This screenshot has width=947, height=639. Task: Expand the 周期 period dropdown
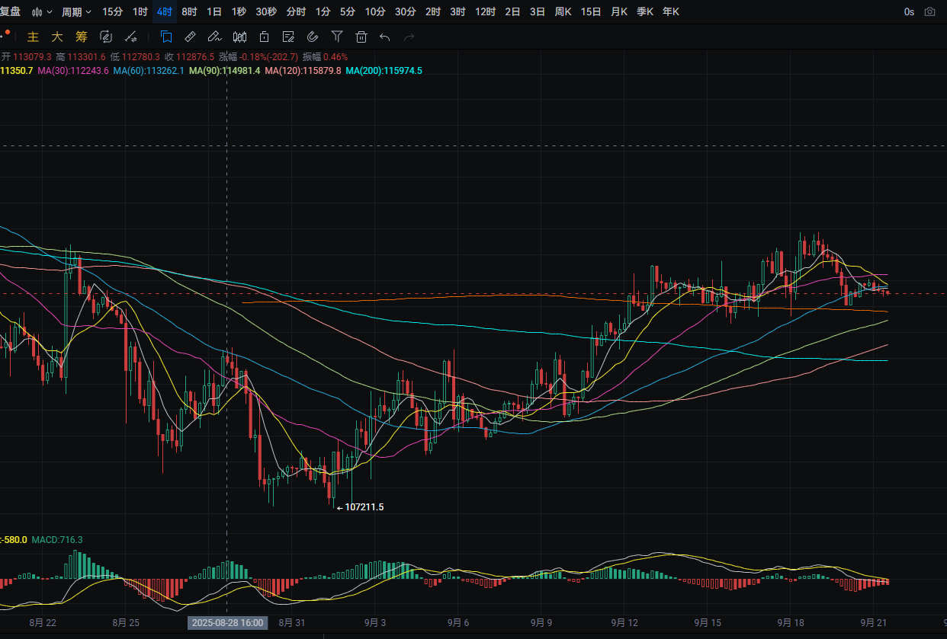click(76, 11)
